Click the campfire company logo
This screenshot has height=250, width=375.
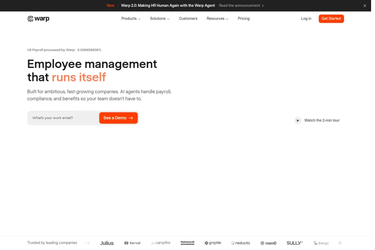click(x=161, y=243)
